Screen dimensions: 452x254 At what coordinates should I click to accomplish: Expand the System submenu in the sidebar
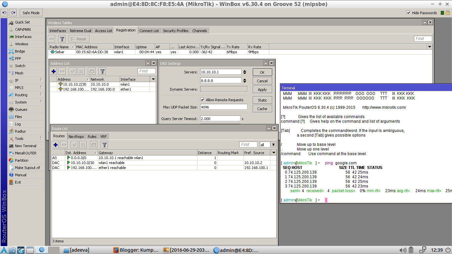41,102
